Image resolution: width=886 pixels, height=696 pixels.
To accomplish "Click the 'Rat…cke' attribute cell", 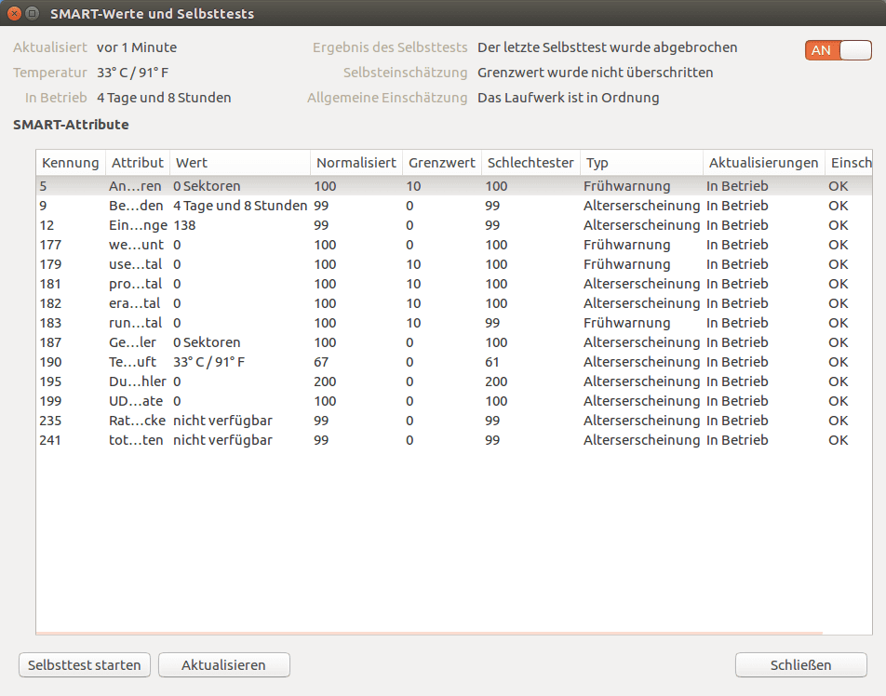I will pyautogui.click(x=138, y=421).
